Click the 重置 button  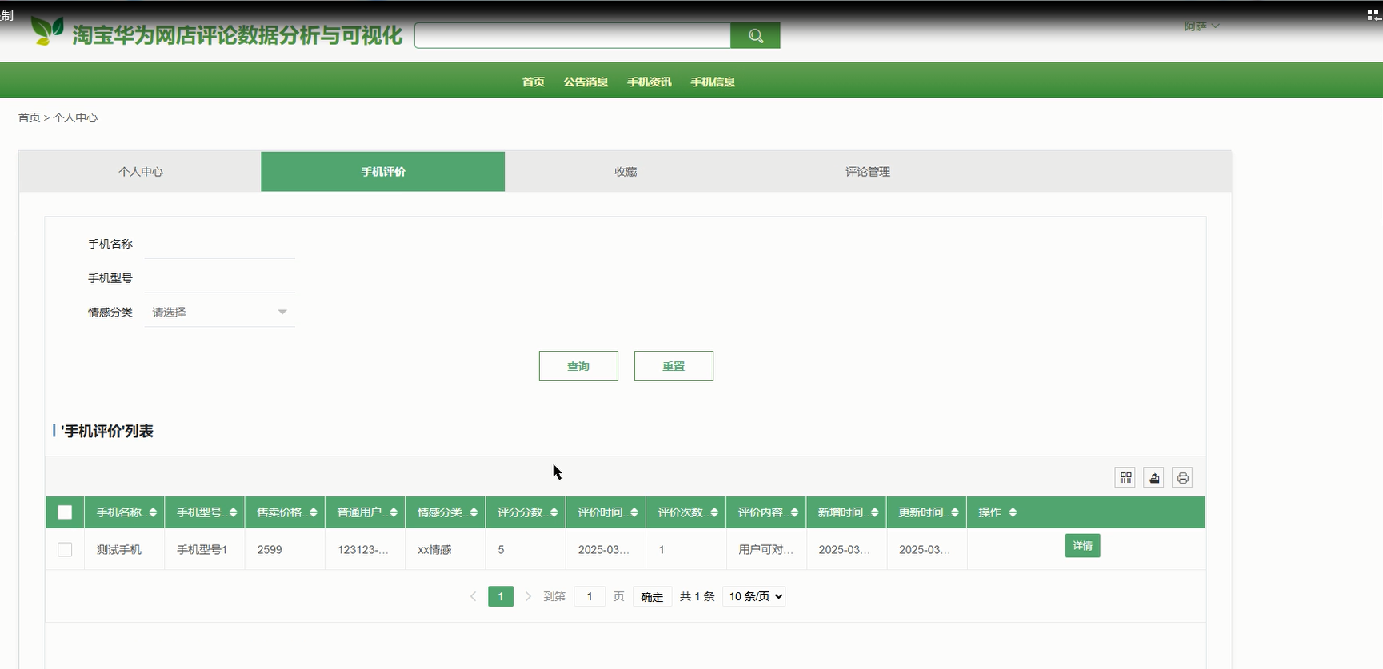[674, 366]
